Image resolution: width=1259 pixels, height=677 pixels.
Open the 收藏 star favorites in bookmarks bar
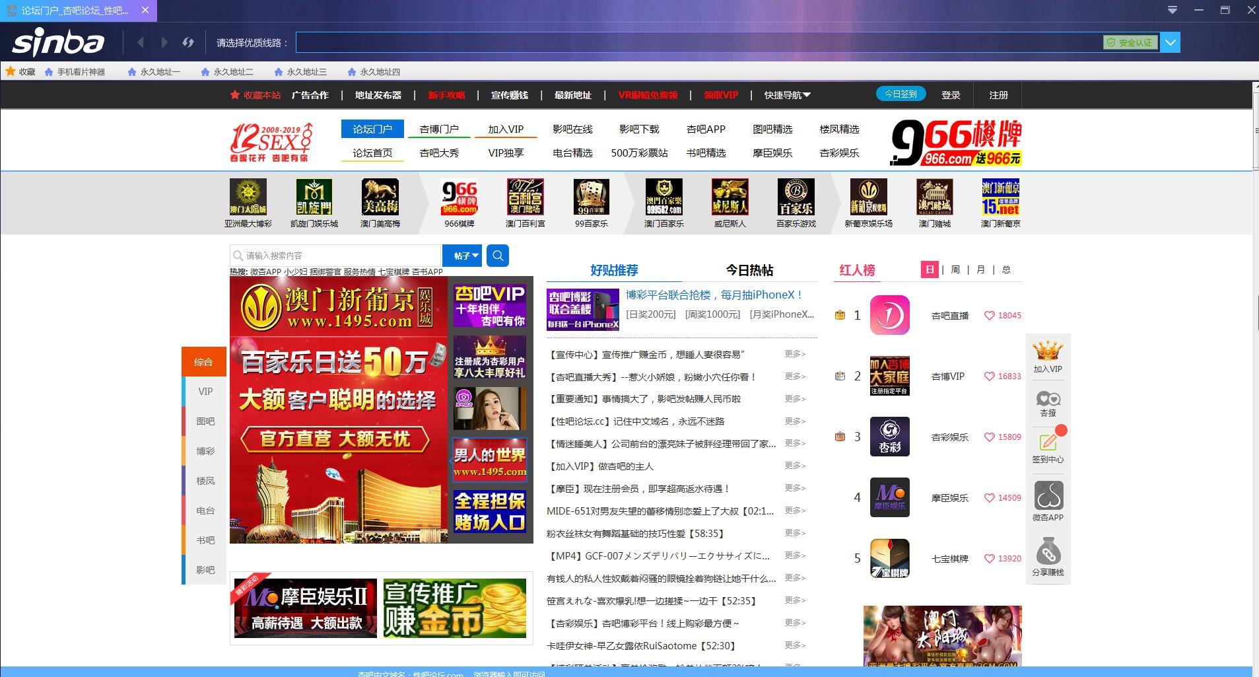pos(20,71)
